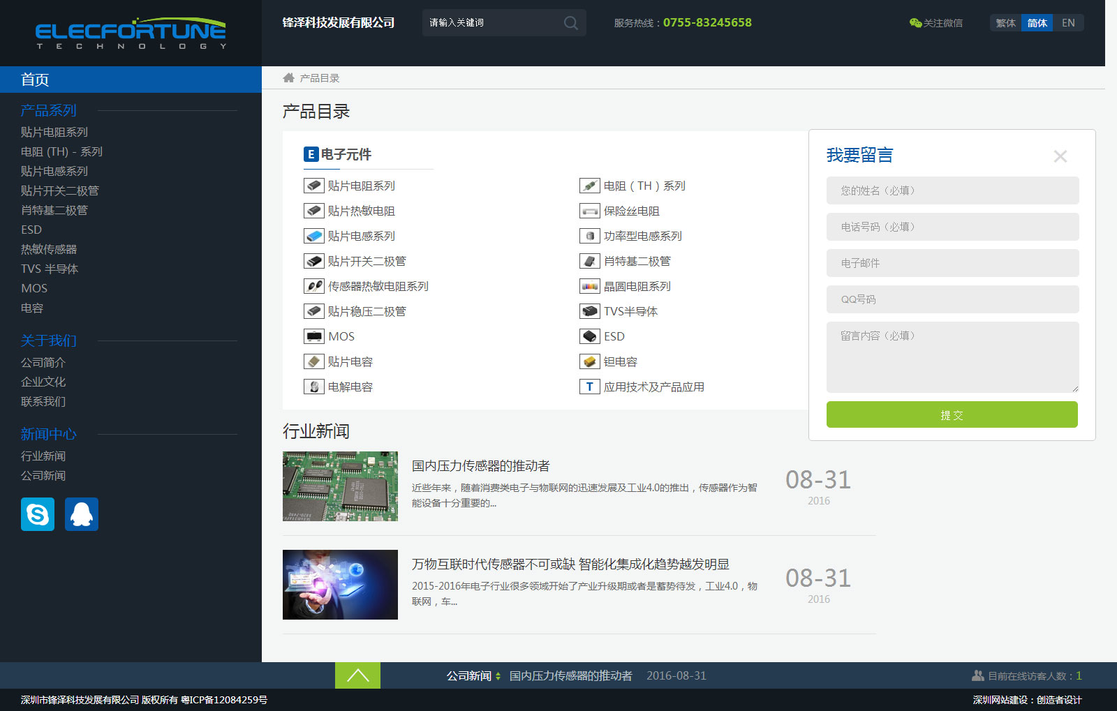Click the 留言内容 message text area
This screenshot has width=1117, height=711.
tap(952, 357)
